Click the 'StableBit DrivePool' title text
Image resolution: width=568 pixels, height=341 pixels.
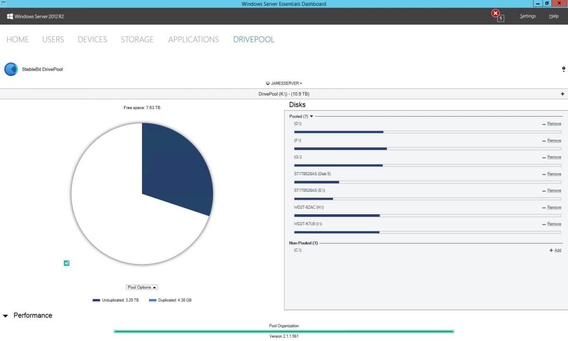(42, 69)
